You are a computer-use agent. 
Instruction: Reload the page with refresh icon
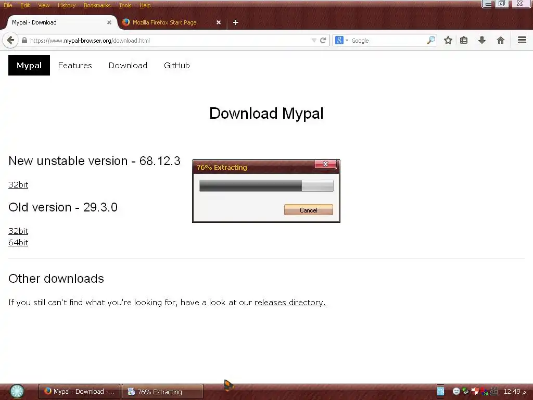323,41
